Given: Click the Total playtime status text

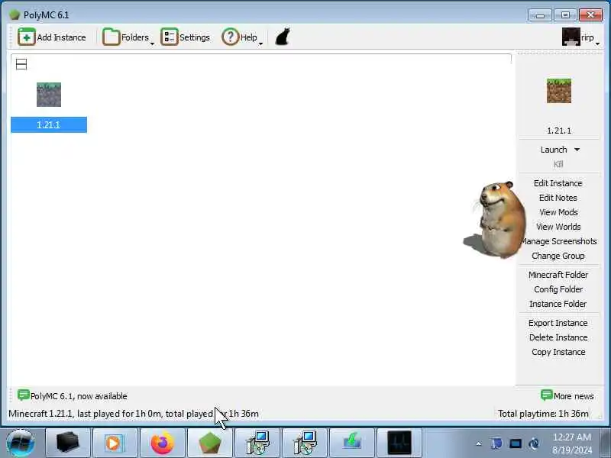Looking at the screenshot, I should click(x=543, y=414).
